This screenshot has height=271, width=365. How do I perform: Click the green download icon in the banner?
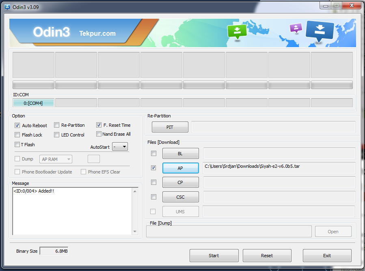point(237,32)
